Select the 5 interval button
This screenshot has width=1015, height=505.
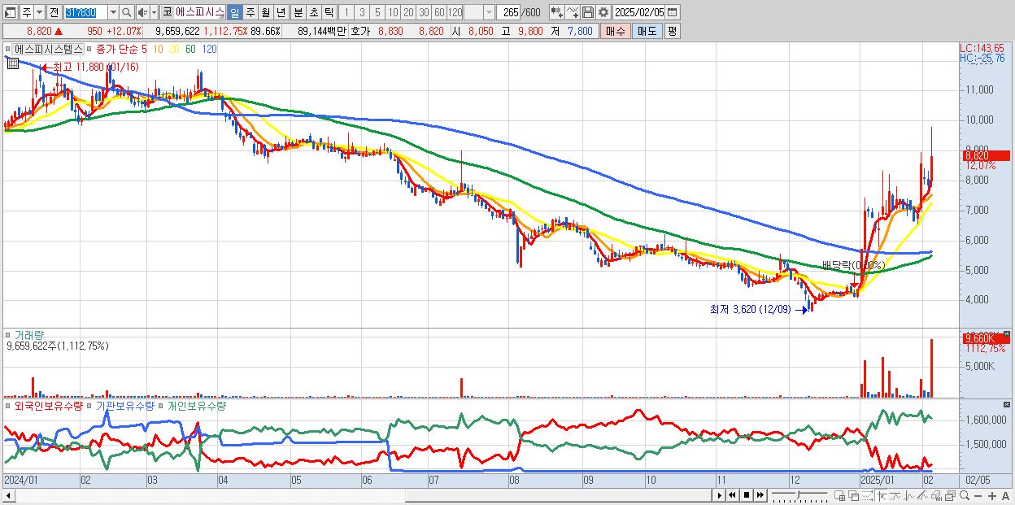(377, 12)
